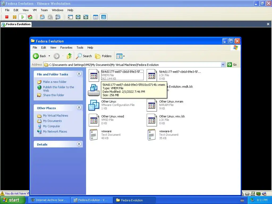Click VMware Console view icon
Viewport: 272px width, 204px height.
click(x=104, y=17)
